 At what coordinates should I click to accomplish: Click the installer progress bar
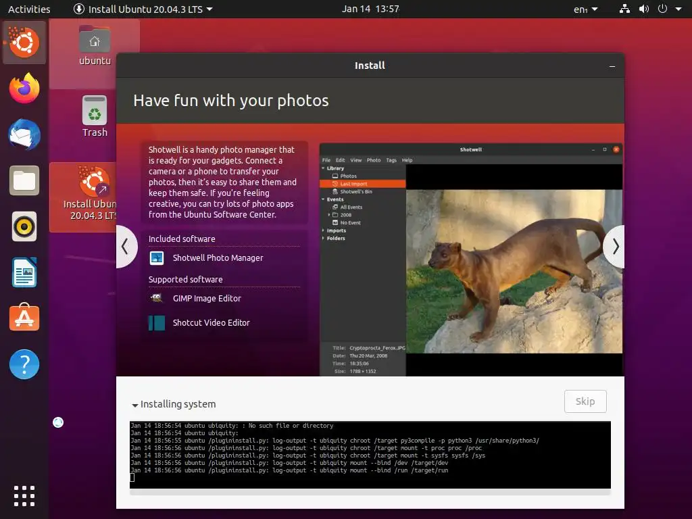[370, 493]
